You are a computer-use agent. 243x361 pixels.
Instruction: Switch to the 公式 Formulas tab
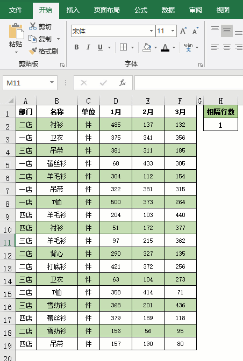(x=141, y=10)
